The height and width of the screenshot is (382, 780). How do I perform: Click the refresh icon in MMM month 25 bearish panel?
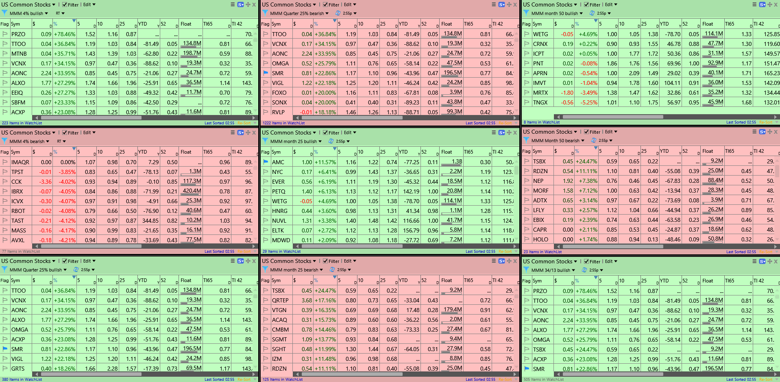click(x=333, y=269)
